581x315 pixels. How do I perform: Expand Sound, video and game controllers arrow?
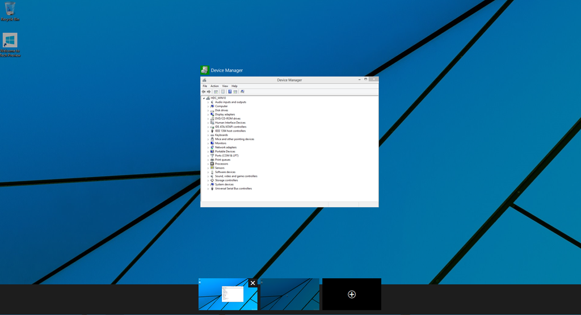tap(208, 177)
